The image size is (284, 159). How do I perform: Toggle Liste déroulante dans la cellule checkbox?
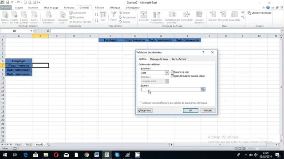[x=172, y=76]
